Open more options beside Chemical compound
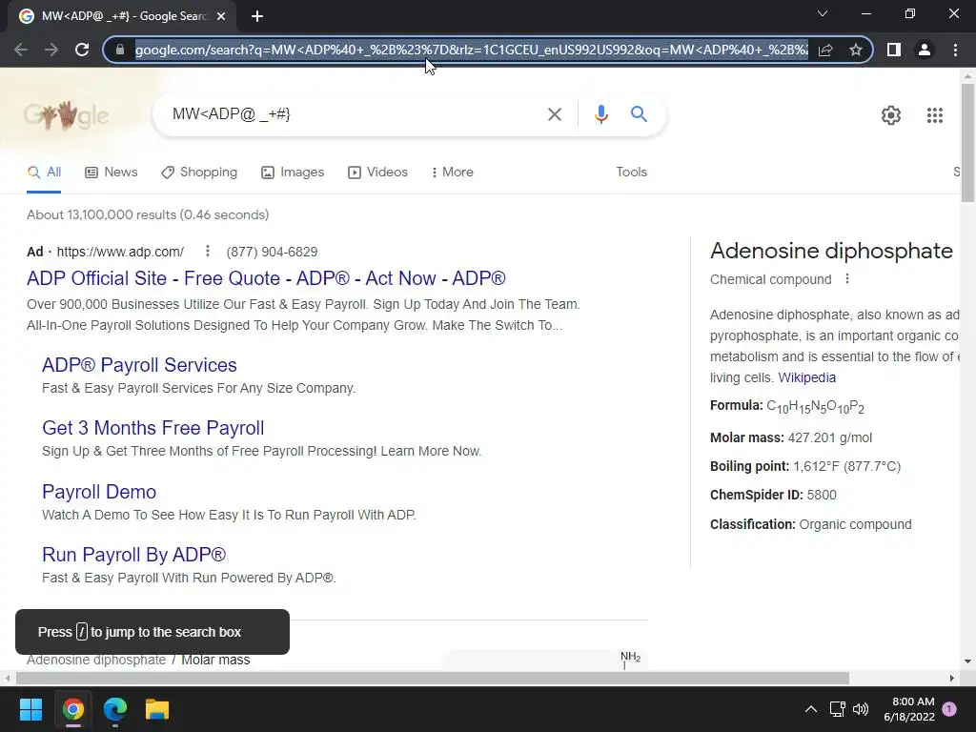 point(846,279)
